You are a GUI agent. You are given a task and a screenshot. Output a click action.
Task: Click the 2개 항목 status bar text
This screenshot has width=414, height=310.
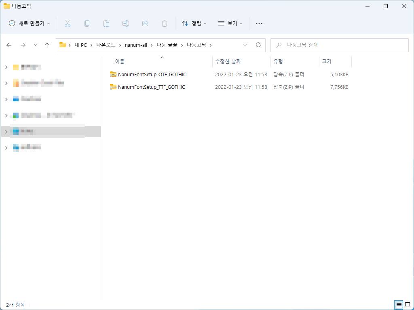pos(15,305)
